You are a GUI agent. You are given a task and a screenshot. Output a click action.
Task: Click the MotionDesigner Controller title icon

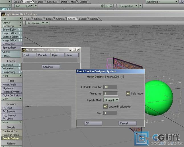click(x=24, y=50)
